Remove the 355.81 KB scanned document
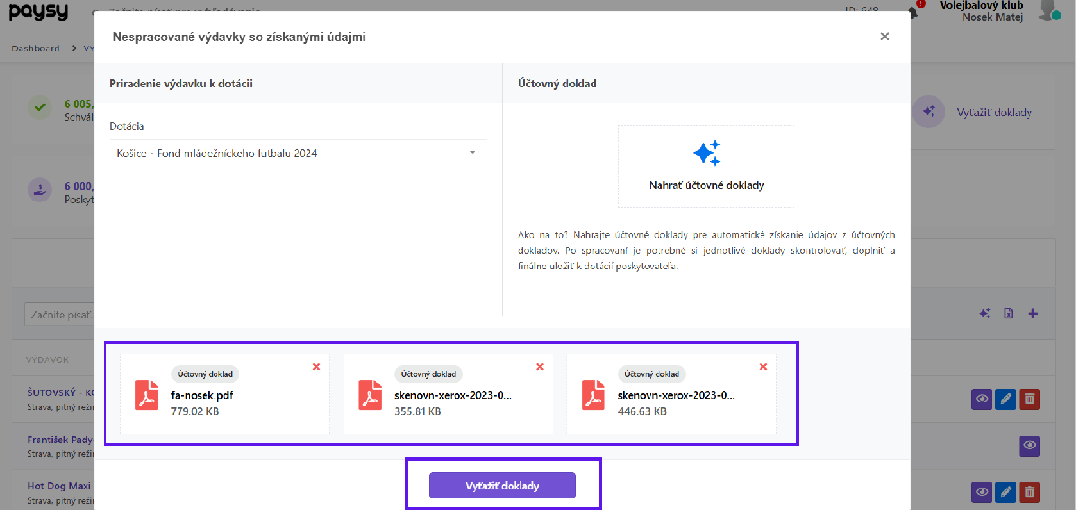Image resolution: width=1076 pixels, height=510 pixels. coord(540,367)
